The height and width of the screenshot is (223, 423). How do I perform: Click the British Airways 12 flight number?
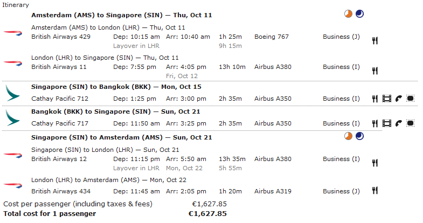[59, 159]
